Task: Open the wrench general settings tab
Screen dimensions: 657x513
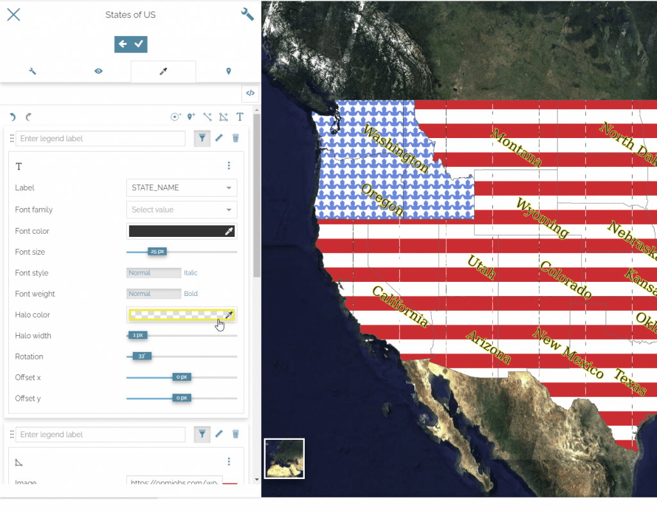Action: [33, 71]
